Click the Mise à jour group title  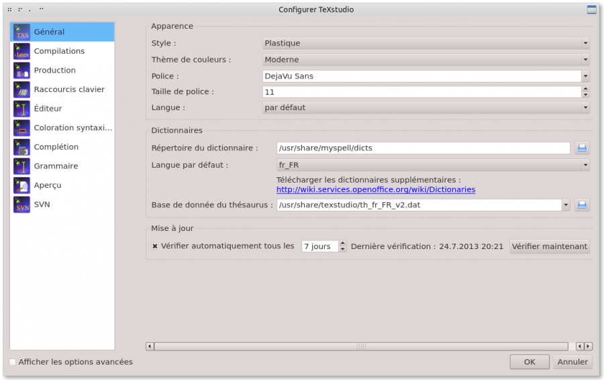coord(172,228)
